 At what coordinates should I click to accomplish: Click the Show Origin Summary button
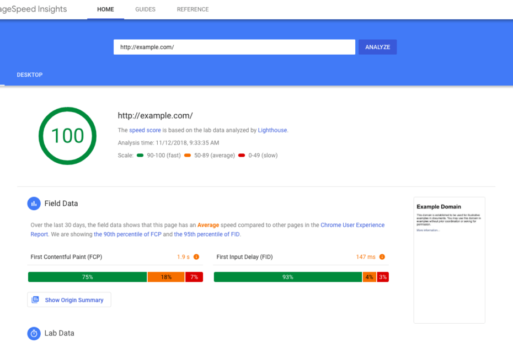coord(69,300)
